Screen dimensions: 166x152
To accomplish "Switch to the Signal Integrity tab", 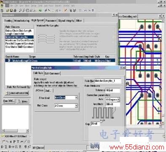I will pos(66,21).
